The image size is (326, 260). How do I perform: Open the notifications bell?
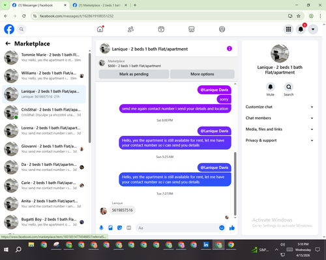[301, 29]
